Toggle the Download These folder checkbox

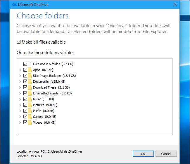(25, 87)
